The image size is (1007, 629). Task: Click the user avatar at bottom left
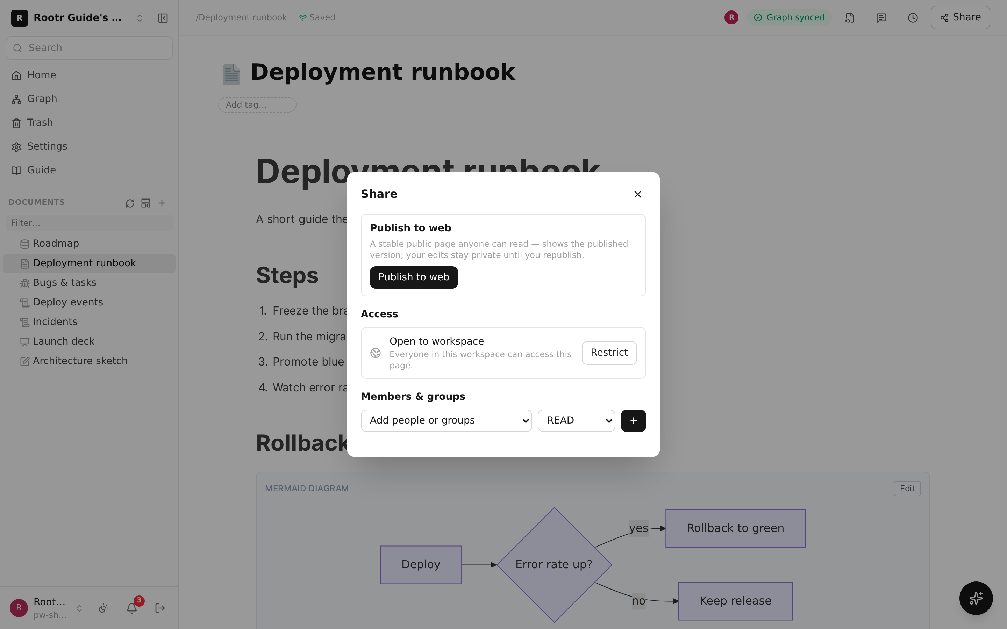coord(19,608)
